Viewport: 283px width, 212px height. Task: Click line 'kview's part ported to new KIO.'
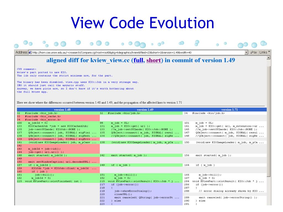tap(42, 72)
